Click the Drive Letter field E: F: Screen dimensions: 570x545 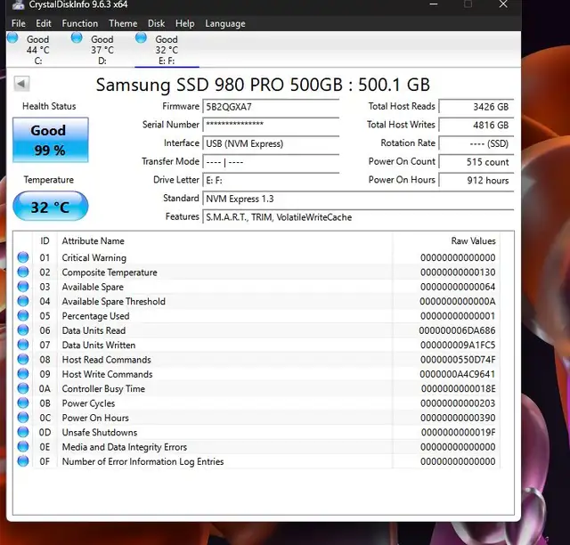click(271, 180)
